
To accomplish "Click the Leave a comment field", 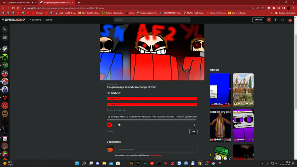I will 156,150.
